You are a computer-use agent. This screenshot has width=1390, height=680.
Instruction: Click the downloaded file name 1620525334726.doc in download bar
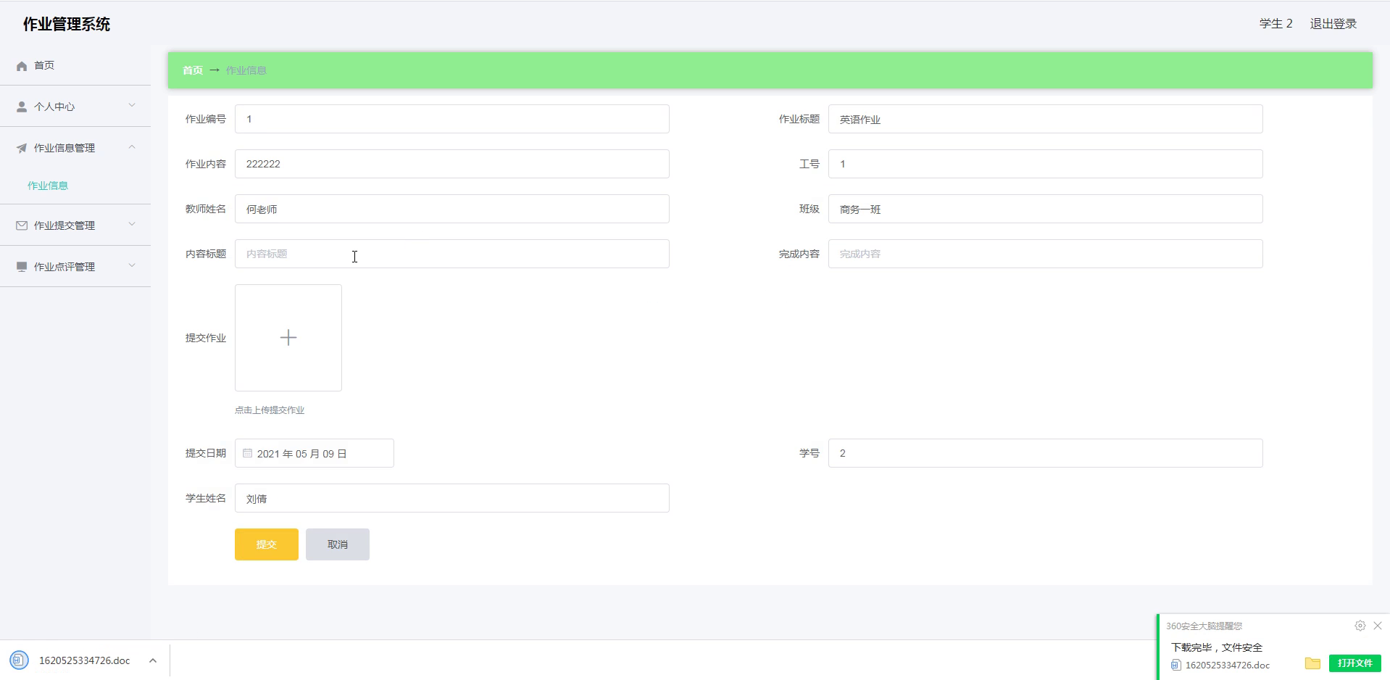pos(85,660)
